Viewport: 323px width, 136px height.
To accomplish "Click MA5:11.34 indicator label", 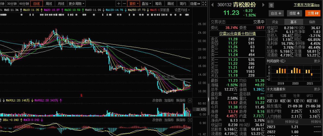I will pos(11,10).
